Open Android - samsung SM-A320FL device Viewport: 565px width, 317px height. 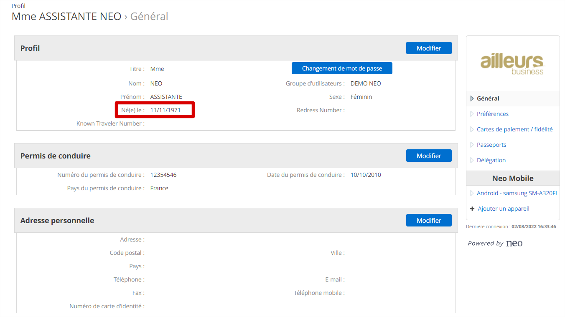pos(517,193)
